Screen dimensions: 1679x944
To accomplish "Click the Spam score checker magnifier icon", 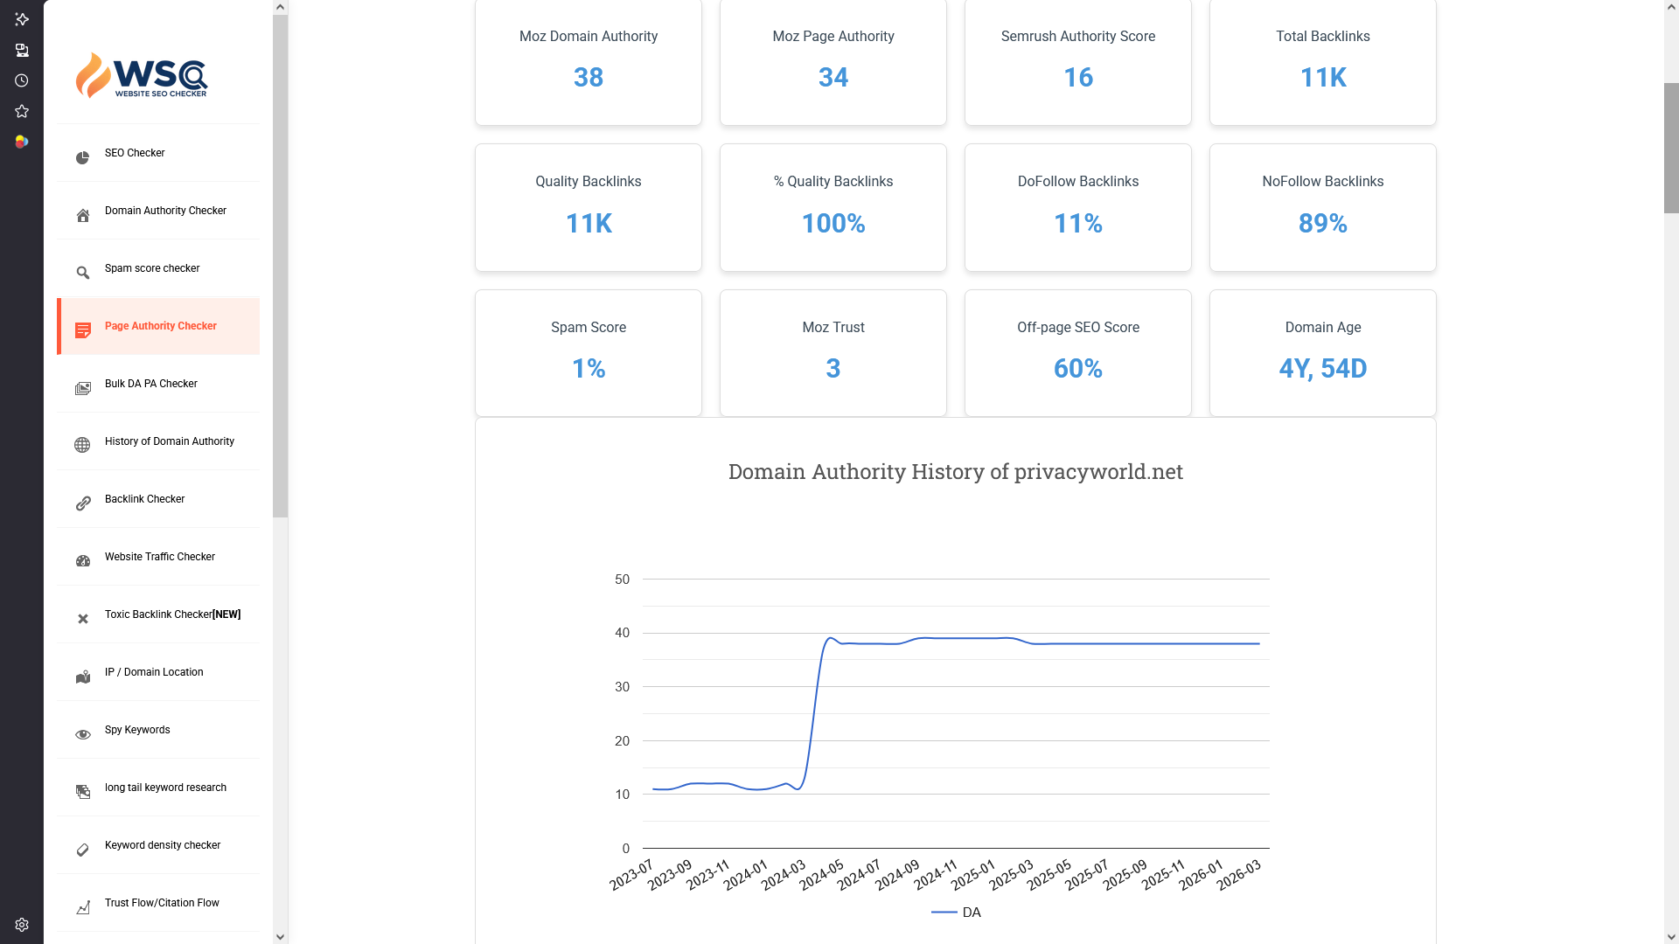I will tap(82, 273).
